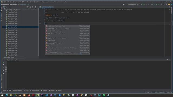Click the wrench icon in Run panel

point(3,65)
